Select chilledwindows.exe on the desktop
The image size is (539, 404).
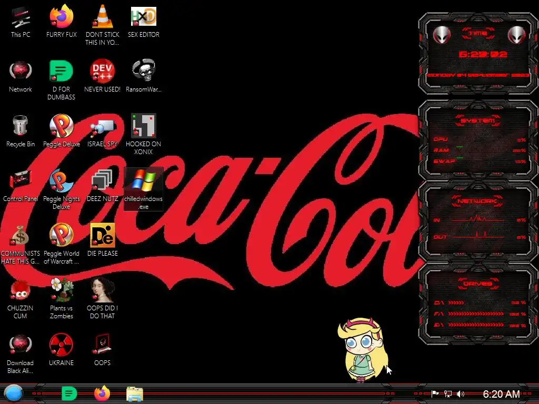[143, 189]
